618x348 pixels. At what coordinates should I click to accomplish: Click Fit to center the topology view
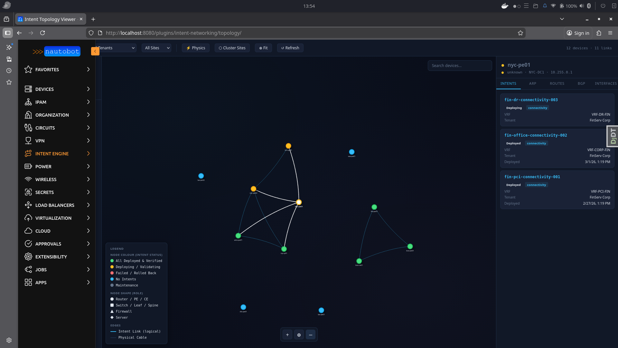coord(263,48)
